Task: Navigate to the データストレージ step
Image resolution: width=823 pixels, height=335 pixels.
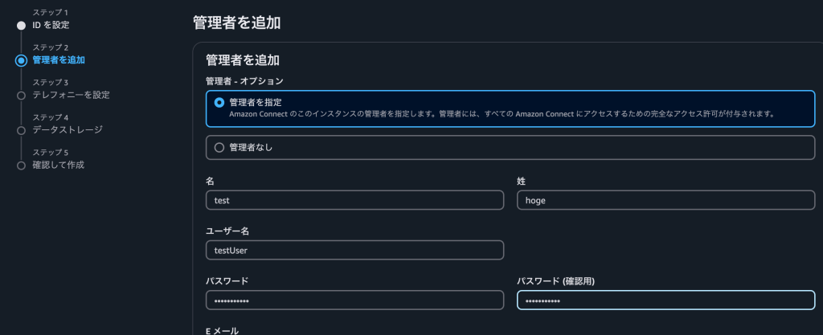Action: click(67, 130)
